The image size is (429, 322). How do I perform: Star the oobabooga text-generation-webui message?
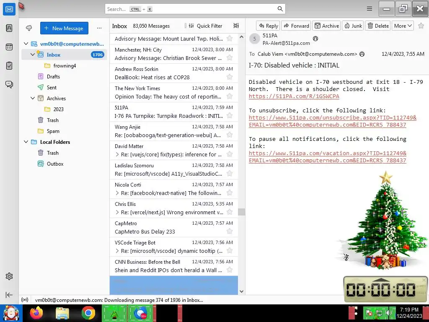230,135
